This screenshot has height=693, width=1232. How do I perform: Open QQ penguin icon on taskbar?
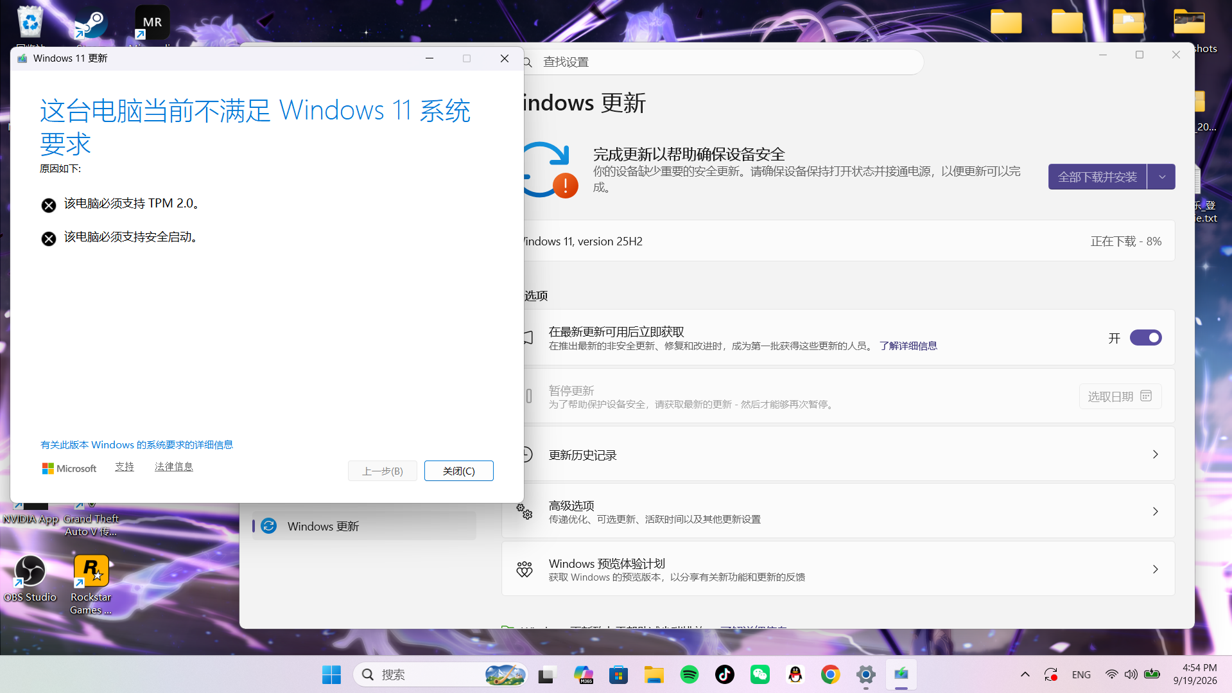(795, 674)
